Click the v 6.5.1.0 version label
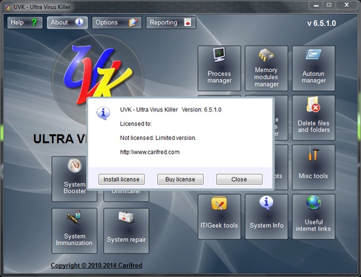Image resolution: width=361 pixels, height=277 pixels. pos(322,24)
